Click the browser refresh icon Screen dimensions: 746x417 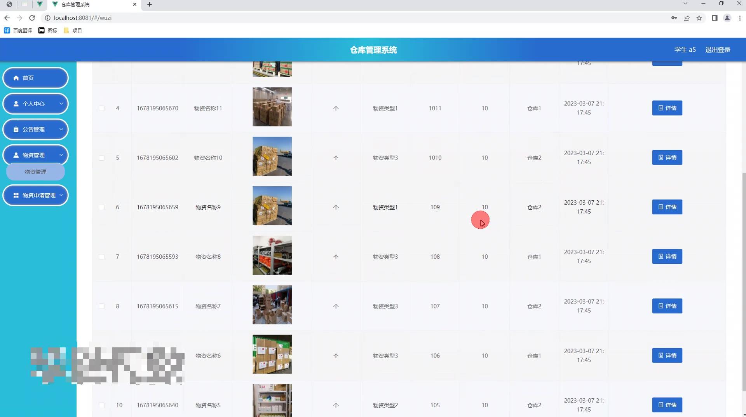pos(32,18)
